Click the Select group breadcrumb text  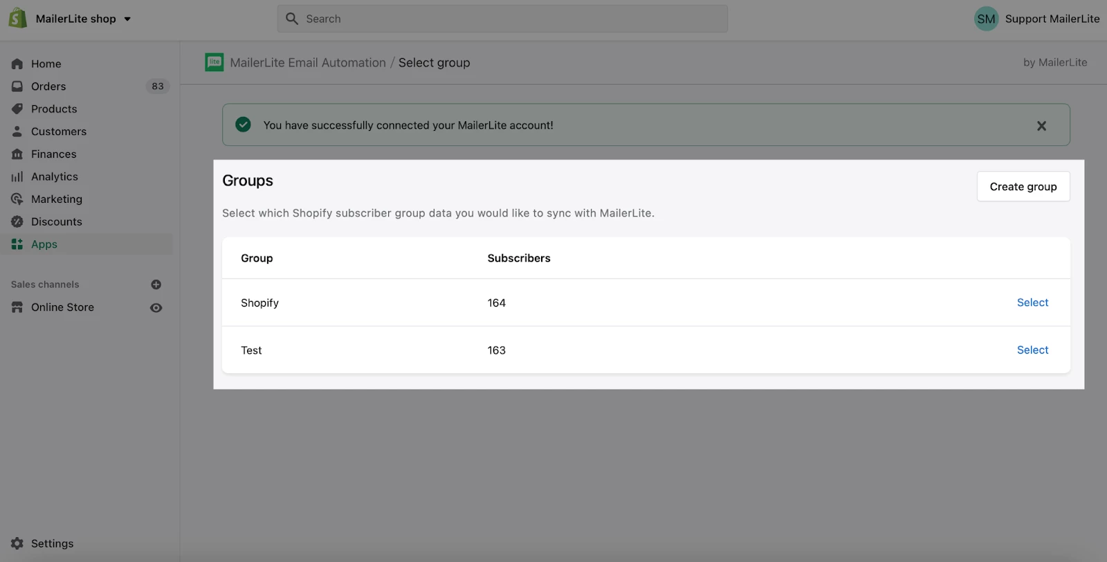coord(434,62)
